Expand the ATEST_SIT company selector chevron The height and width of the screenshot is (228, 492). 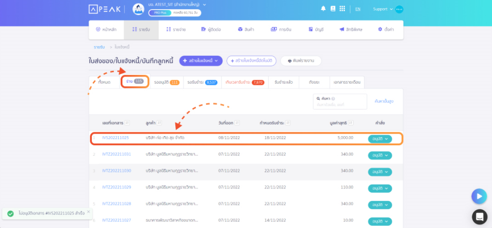tap(205, 5)
